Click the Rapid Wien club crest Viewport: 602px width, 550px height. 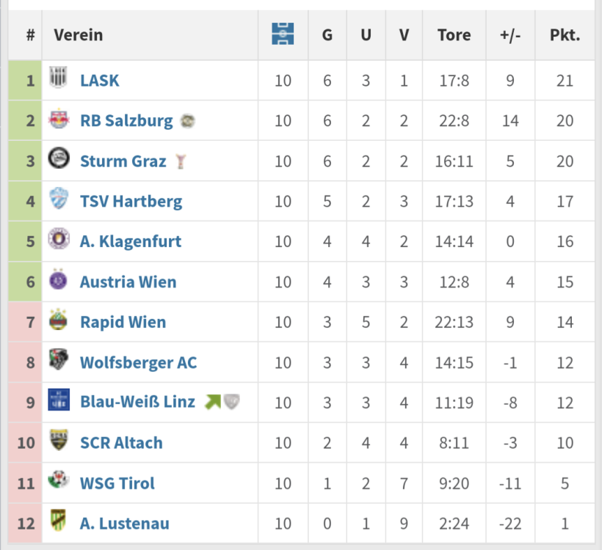[x=58, y=320]
